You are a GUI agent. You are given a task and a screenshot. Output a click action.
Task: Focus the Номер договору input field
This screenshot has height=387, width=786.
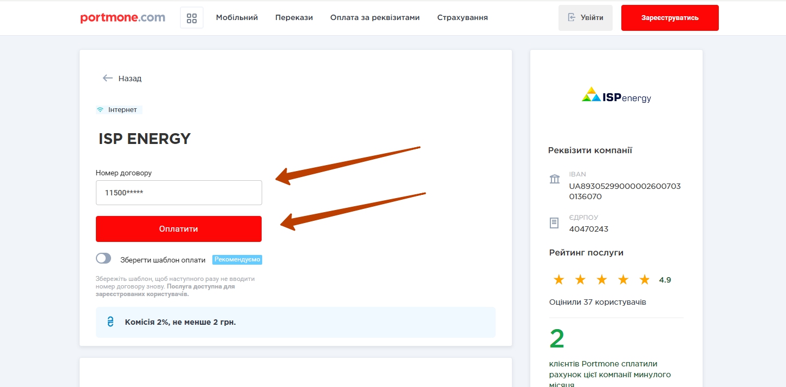coord(179,193)
